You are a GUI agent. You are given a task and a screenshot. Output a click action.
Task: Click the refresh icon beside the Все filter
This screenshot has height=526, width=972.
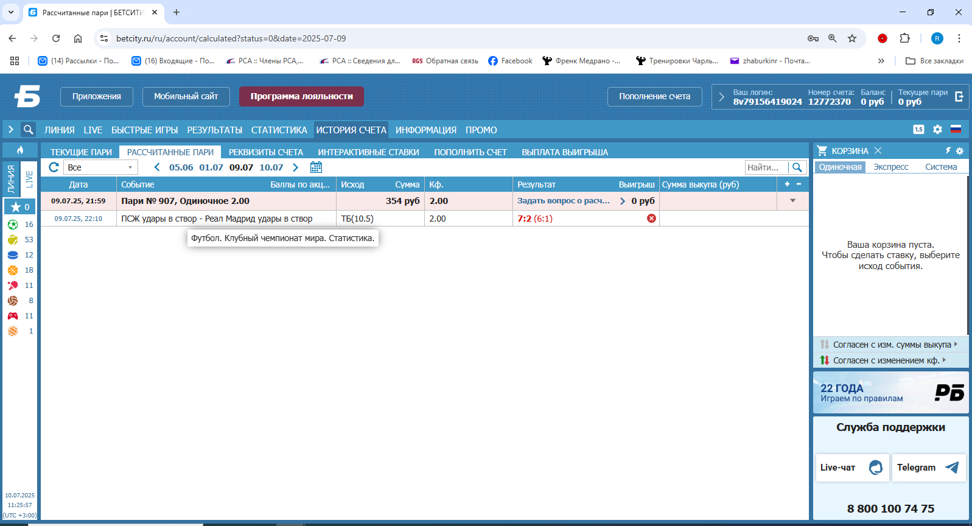pos(54,167)
